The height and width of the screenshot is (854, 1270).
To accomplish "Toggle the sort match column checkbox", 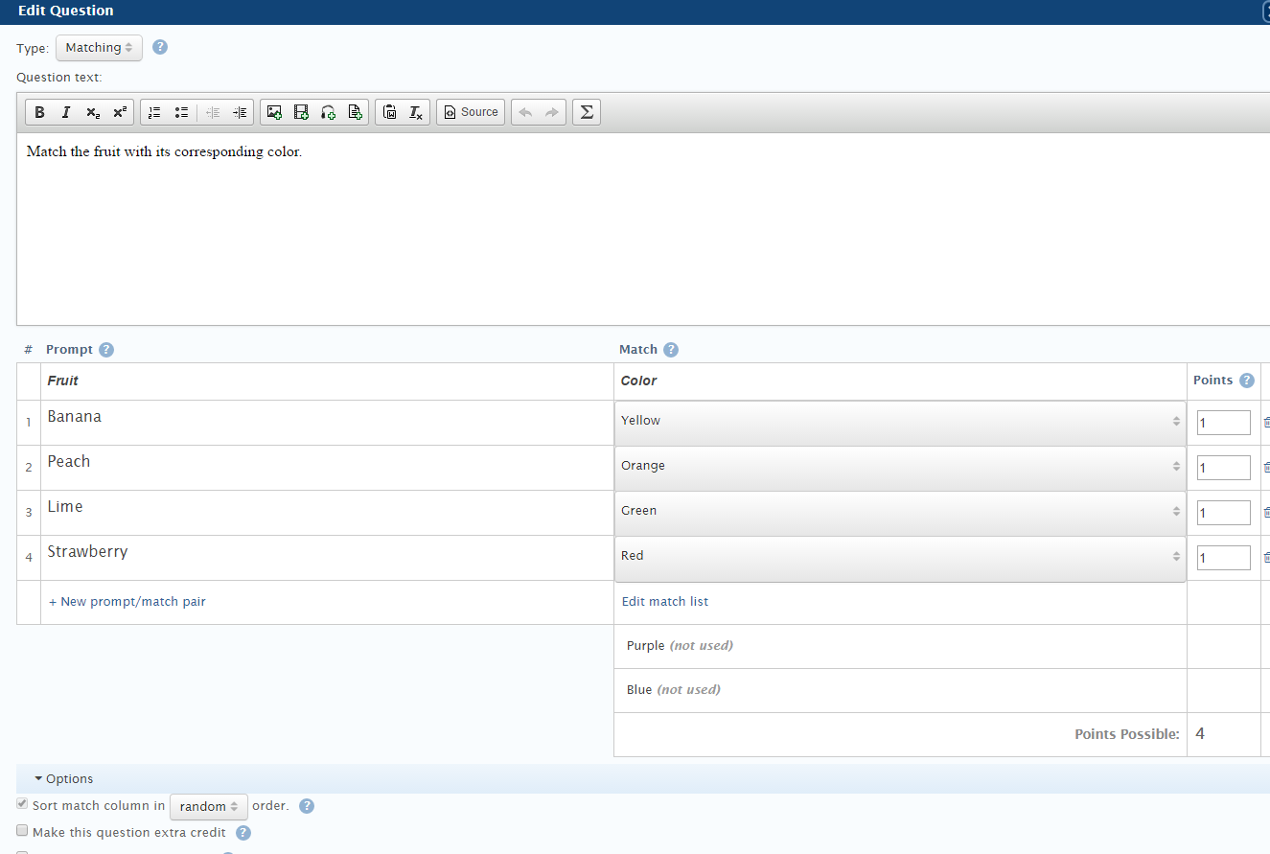I will click(22, 805).
